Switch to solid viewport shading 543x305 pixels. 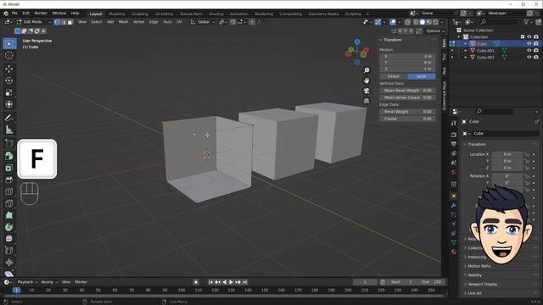click(x=423, y=22)
